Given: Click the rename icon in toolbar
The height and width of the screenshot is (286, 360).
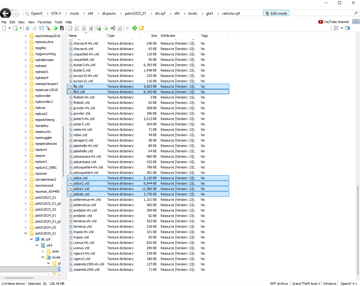Looking at the screenshot, I should (113, 28).
